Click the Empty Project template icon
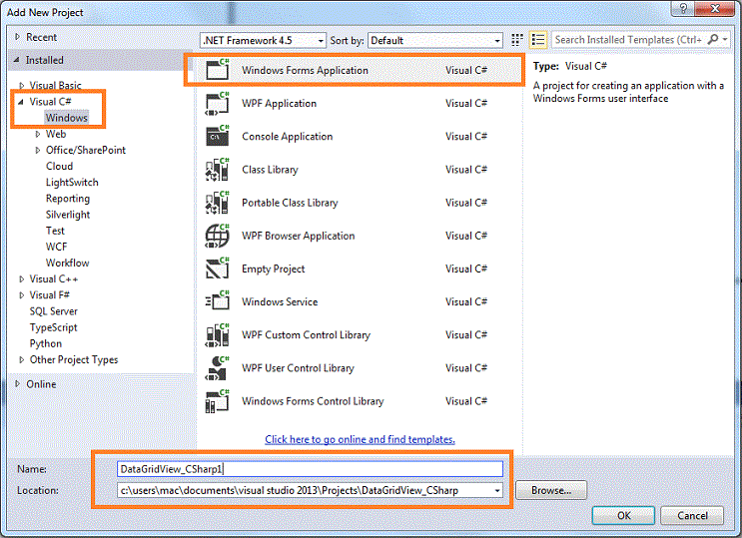Screen dimensions: 742x538 pyautogui.click(x=217, y=269)
